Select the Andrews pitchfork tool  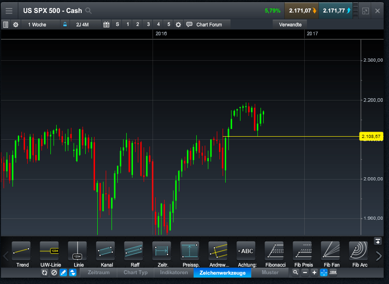218,254
